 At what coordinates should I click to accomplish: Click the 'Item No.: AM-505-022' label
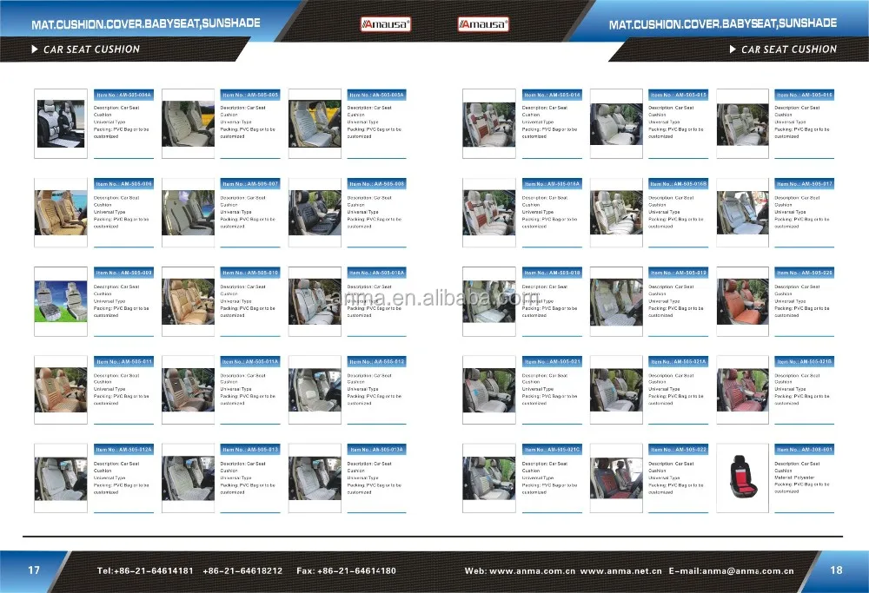click(679, 450)
